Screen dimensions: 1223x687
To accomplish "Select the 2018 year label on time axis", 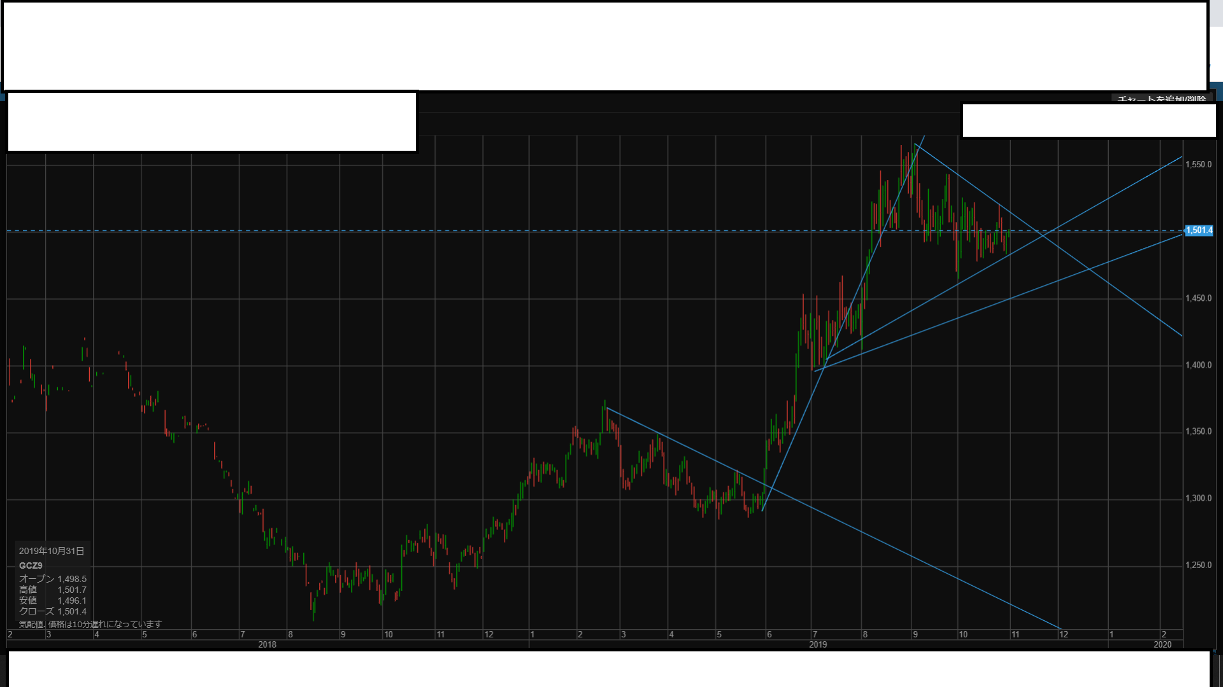I will coord(267,645).
